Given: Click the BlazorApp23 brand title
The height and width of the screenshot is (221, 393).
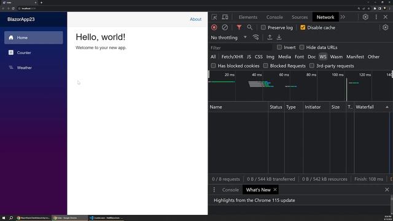Looking at the screenshot, I should pos(21,19).
